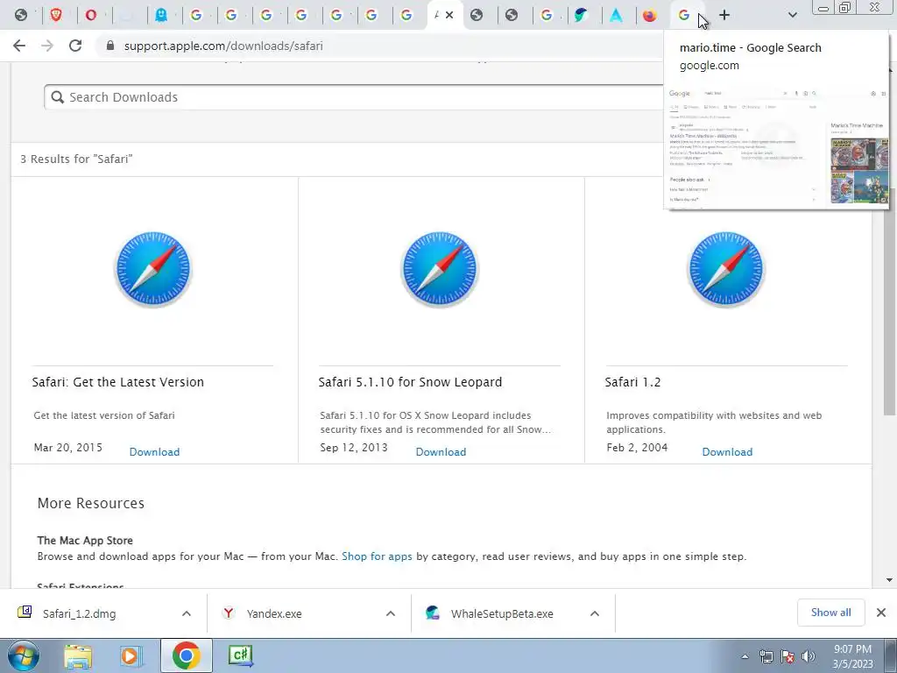This screenshot has height=673, width=897.
Task: Close the downloads bar
Action: [x=881, y=613]
